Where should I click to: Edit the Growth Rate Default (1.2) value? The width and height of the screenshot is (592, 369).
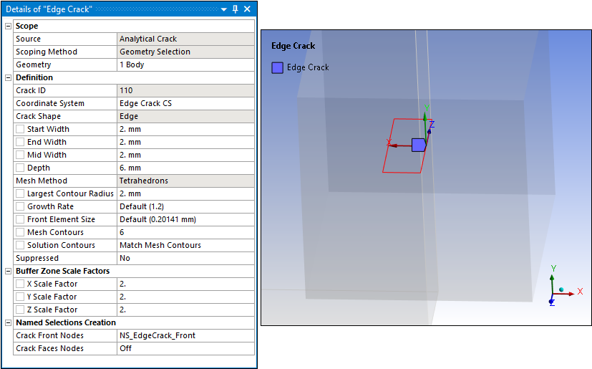[x=185, y=206]
